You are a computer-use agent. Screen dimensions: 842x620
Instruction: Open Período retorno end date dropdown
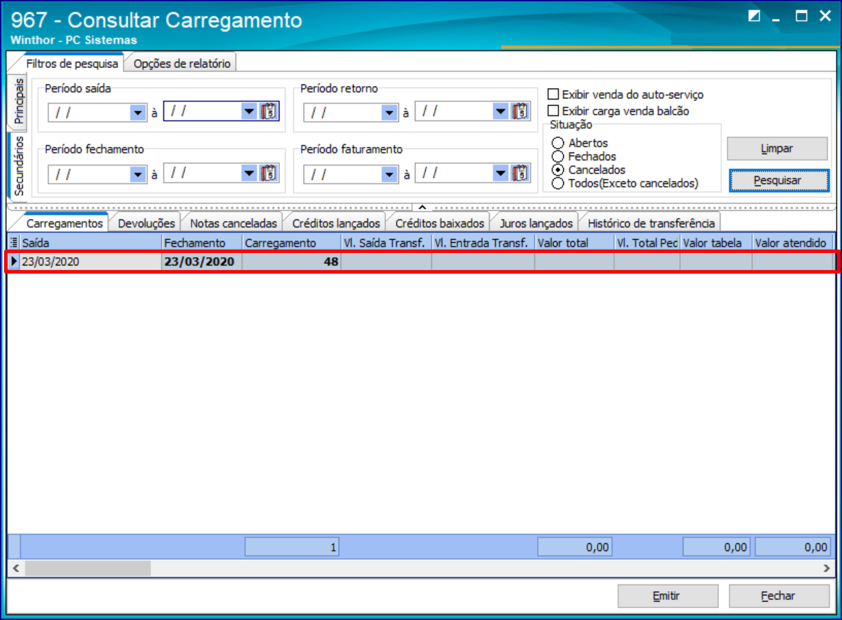point(501,112)
